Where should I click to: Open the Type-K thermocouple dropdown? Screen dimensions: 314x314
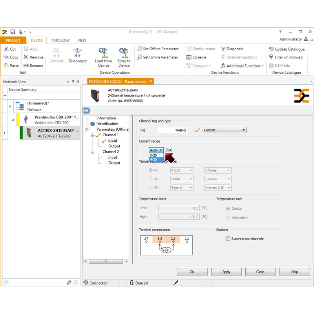(x=182, y=188)
